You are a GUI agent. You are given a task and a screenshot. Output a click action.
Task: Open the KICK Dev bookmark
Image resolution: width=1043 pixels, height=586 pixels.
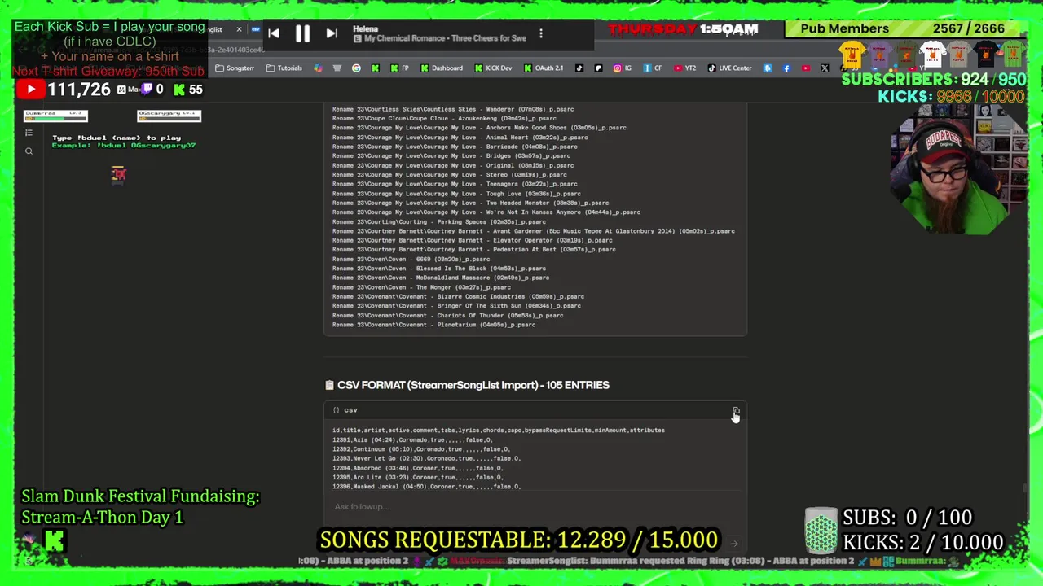(494, 68)
